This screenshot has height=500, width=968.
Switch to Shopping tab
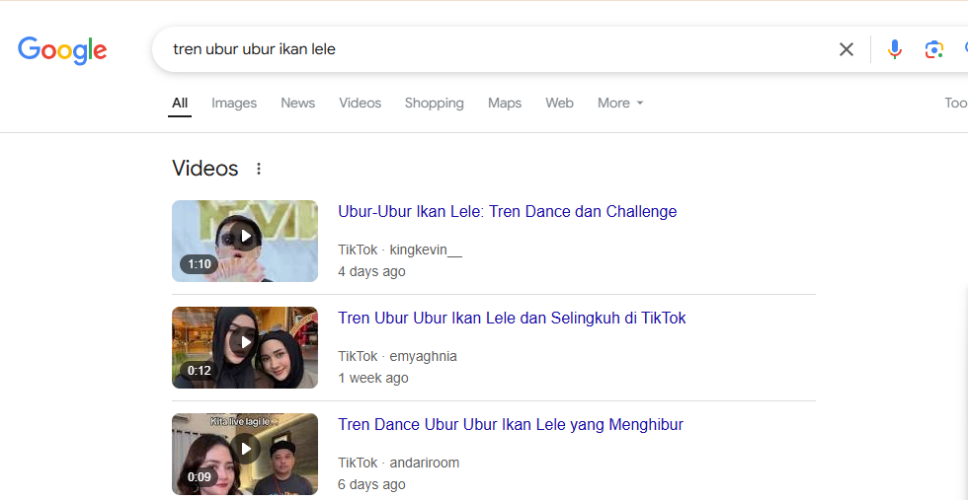point(434,103)
